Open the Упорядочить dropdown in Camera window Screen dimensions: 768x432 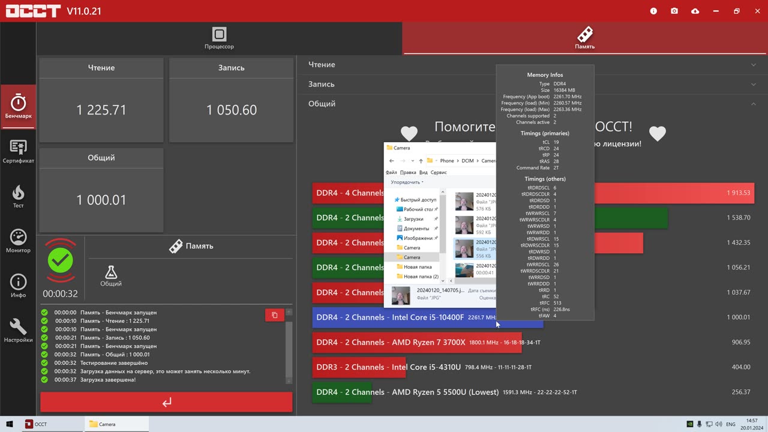point(407,182)
